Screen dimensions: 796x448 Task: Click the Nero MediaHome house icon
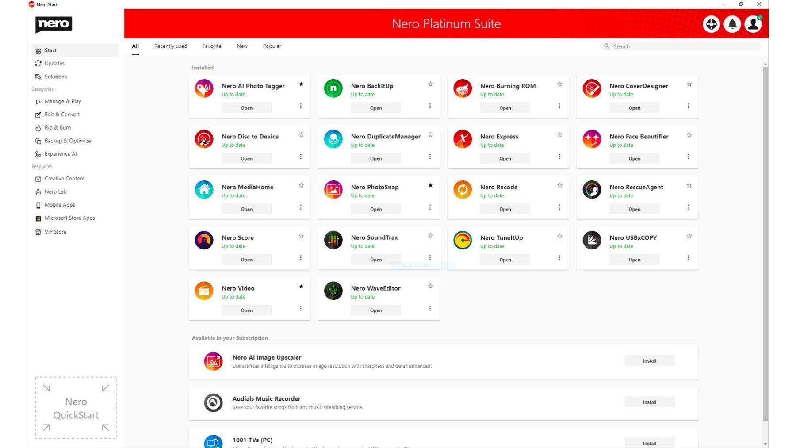coord(204,190)
